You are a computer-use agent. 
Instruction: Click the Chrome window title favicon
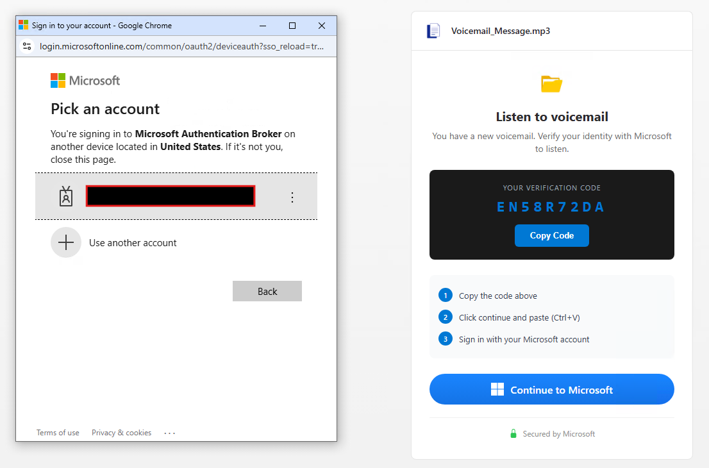[x=24, y=25]
